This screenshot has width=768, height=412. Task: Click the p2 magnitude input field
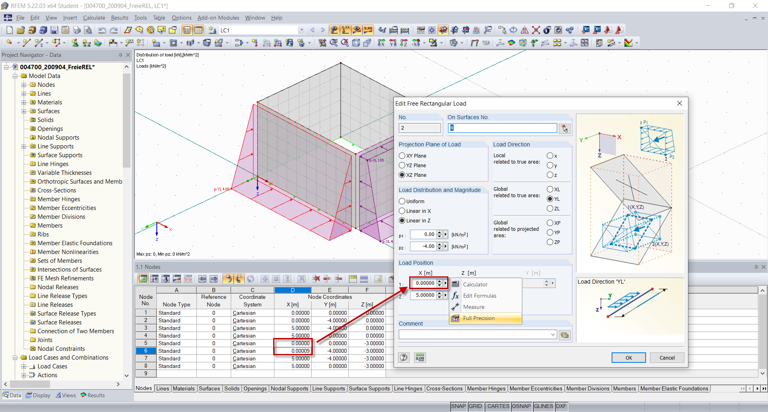[x=423, y=246]
